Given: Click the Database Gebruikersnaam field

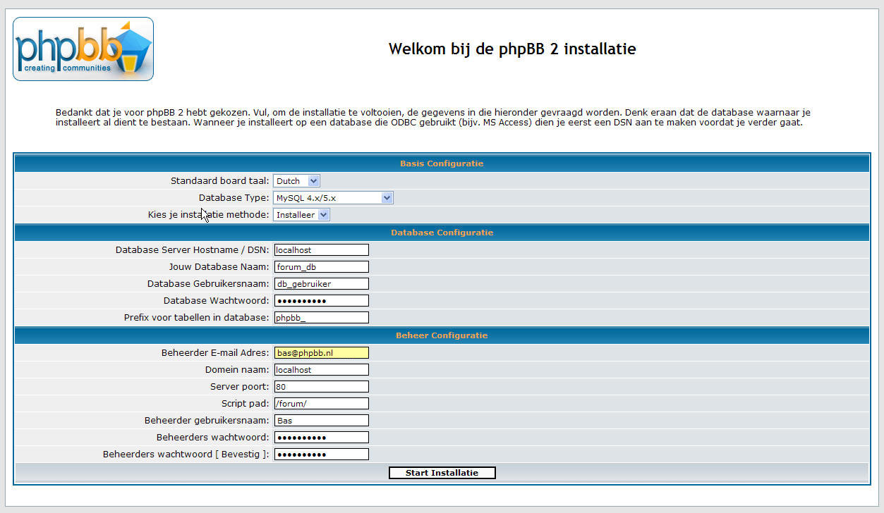Looking at the screenshot, I should tap(321, 284).
